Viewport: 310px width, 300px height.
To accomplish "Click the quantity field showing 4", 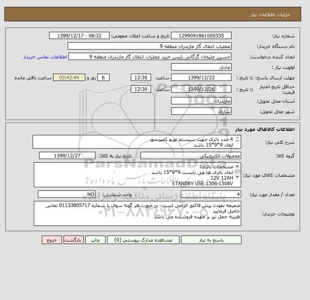I will tap(211, 194).
